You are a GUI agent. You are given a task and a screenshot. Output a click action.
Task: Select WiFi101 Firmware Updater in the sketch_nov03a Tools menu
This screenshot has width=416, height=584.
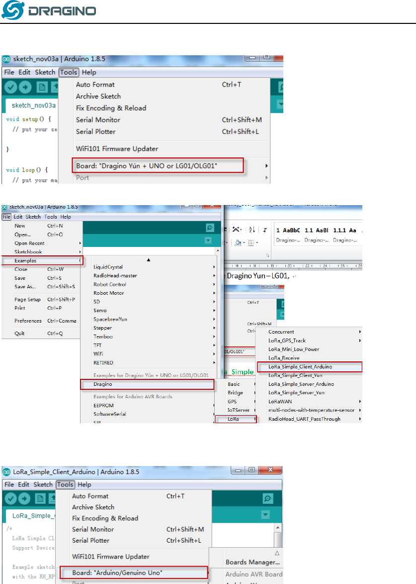click(x=117, y=148)
